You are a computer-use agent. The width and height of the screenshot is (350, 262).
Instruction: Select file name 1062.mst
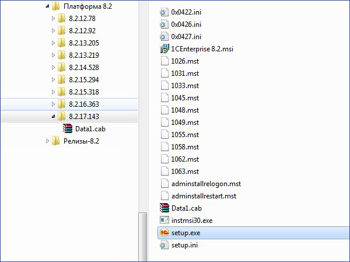pos(185,159)
